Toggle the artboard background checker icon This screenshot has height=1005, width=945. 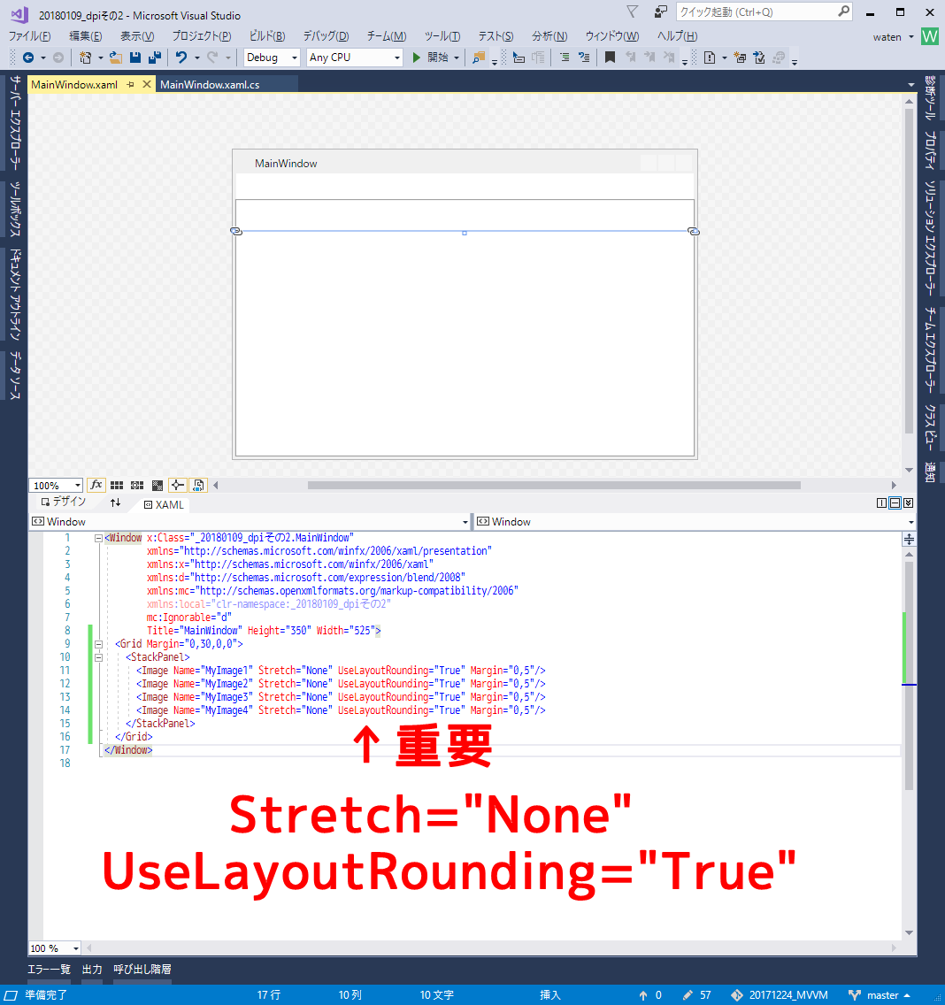[x=157, y=485]
